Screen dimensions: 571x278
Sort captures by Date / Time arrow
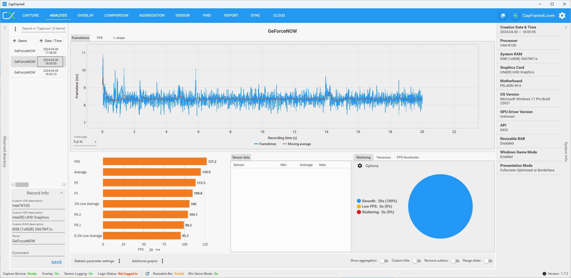pyautogui.click(x=41, y=41)
